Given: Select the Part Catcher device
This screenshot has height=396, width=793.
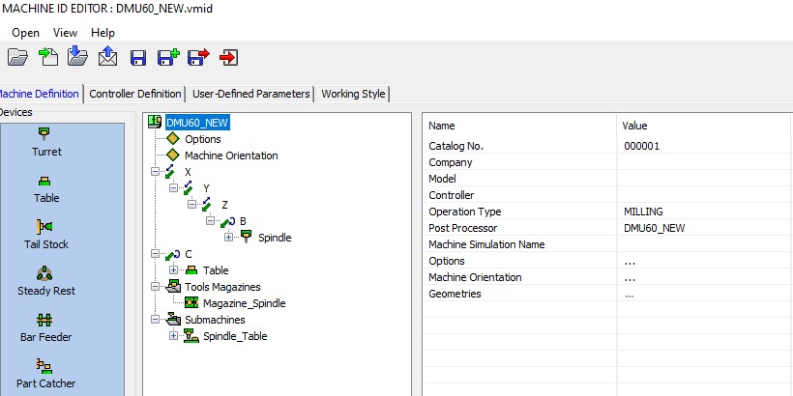Looking at the screenshot, I should tap(46, 373).
